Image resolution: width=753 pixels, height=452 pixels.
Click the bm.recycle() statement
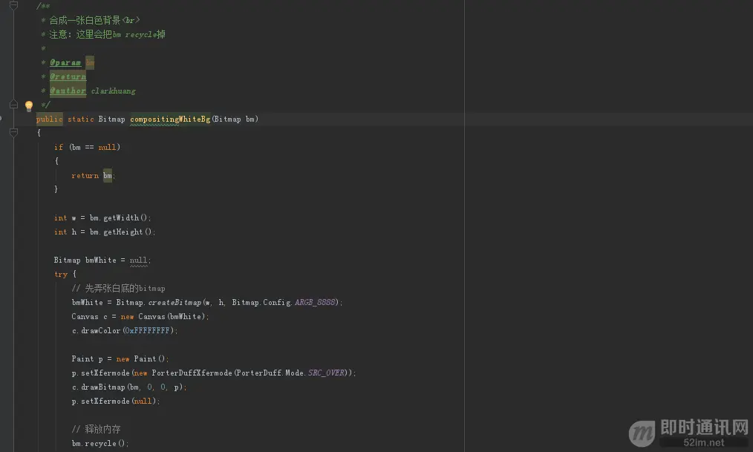pos(100,443)
